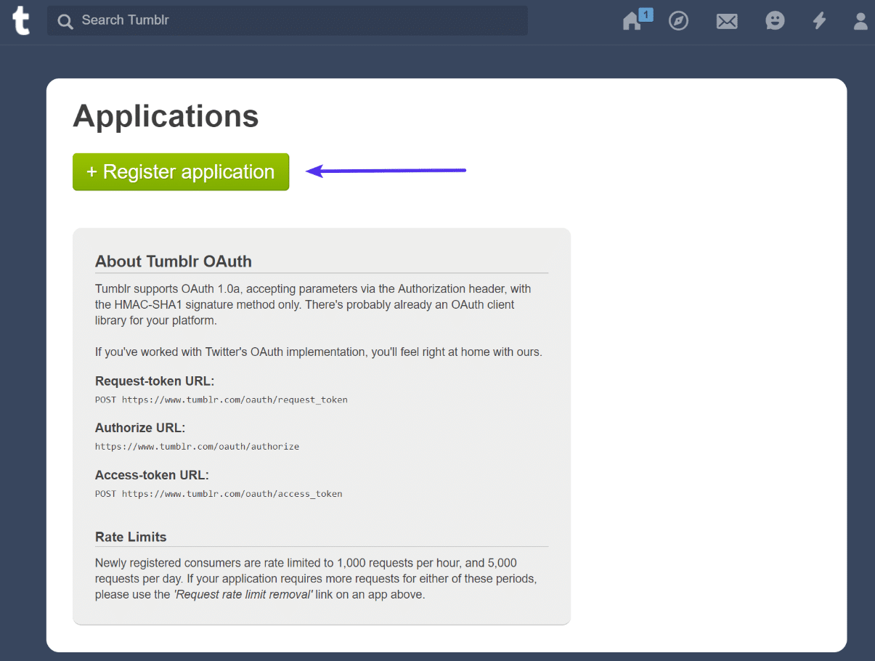Click the Applications page heading
The width and height of the screenshot is (875, 661).
tap(165, 115)
